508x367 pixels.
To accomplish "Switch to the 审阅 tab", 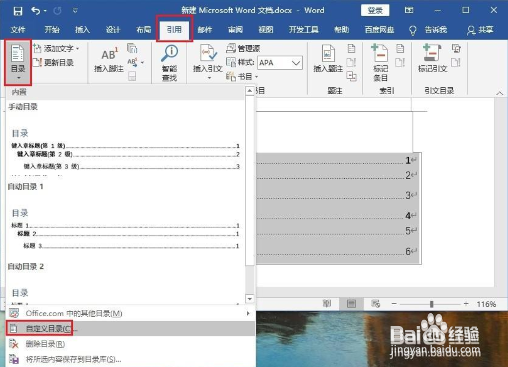I will point(235,30).
